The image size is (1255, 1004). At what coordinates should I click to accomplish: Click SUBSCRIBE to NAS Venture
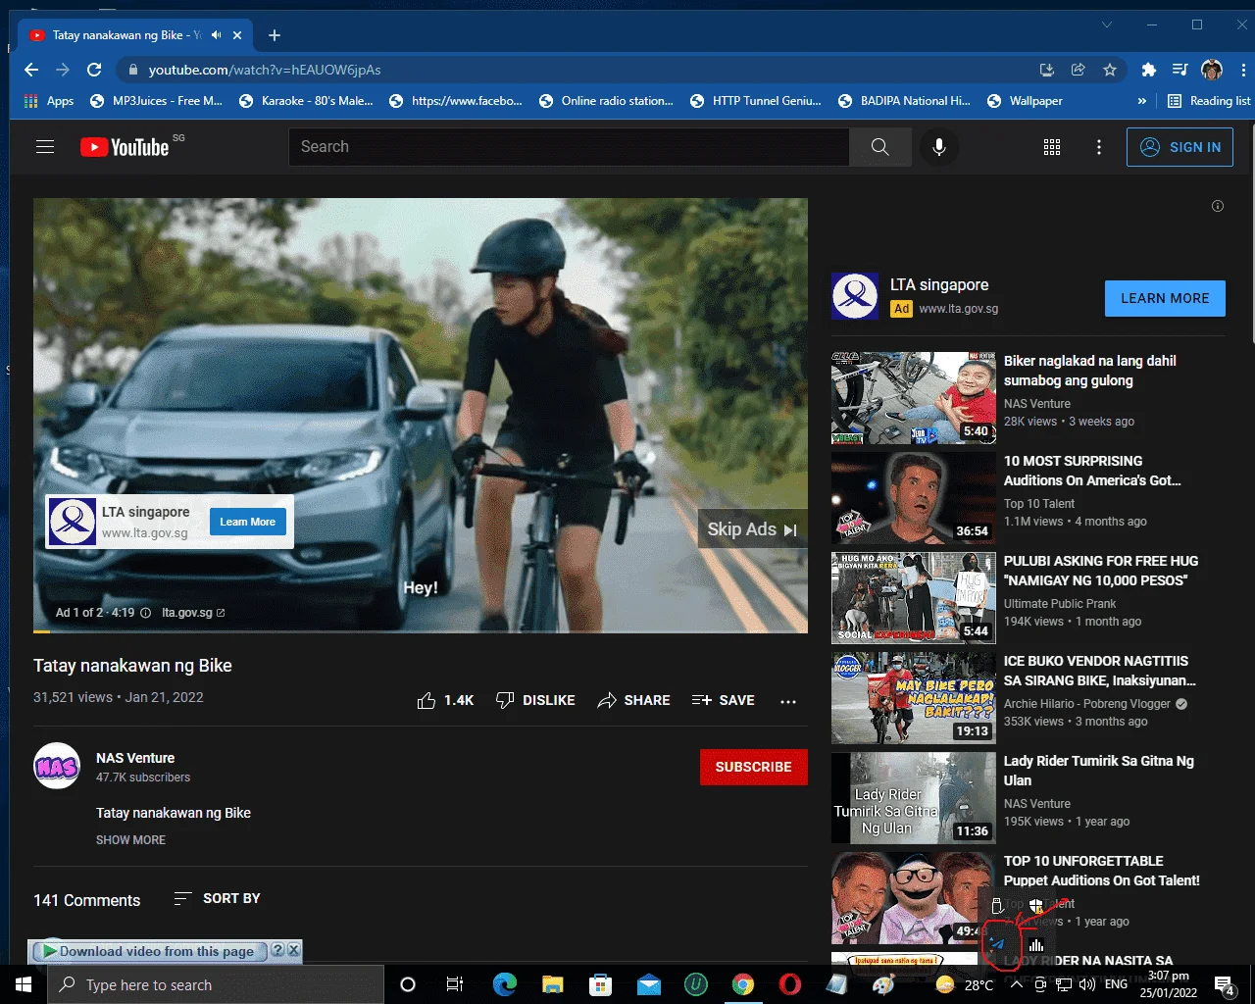click(x=753, y=767)
